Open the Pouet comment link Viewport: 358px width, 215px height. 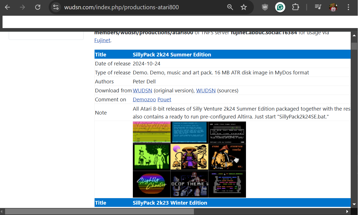click(164, 100)
